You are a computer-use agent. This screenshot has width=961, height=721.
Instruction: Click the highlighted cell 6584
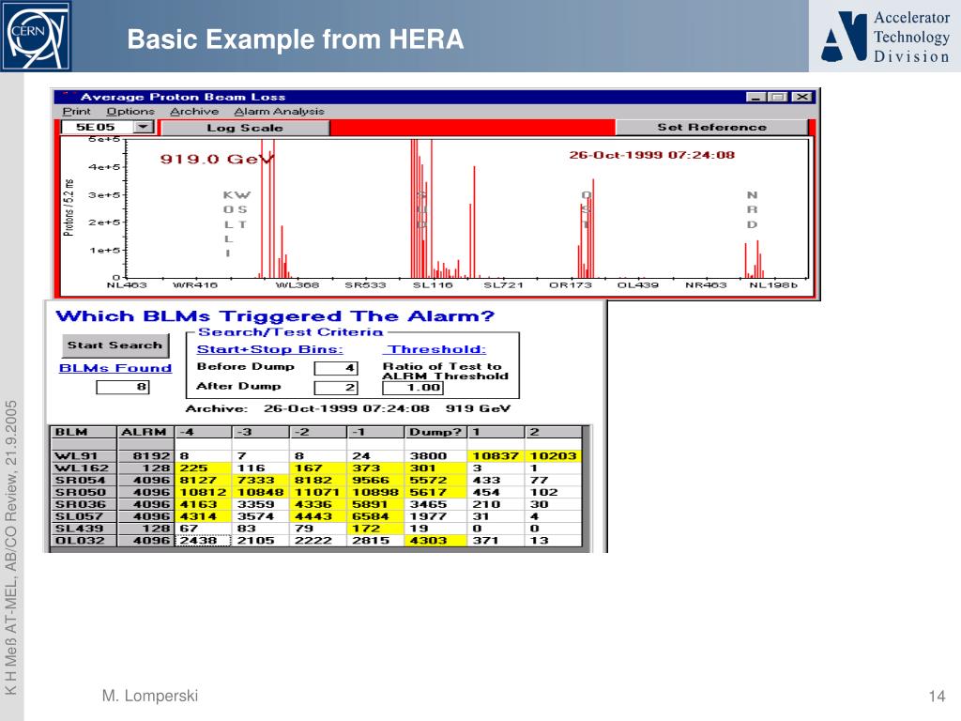click(375, 516)
